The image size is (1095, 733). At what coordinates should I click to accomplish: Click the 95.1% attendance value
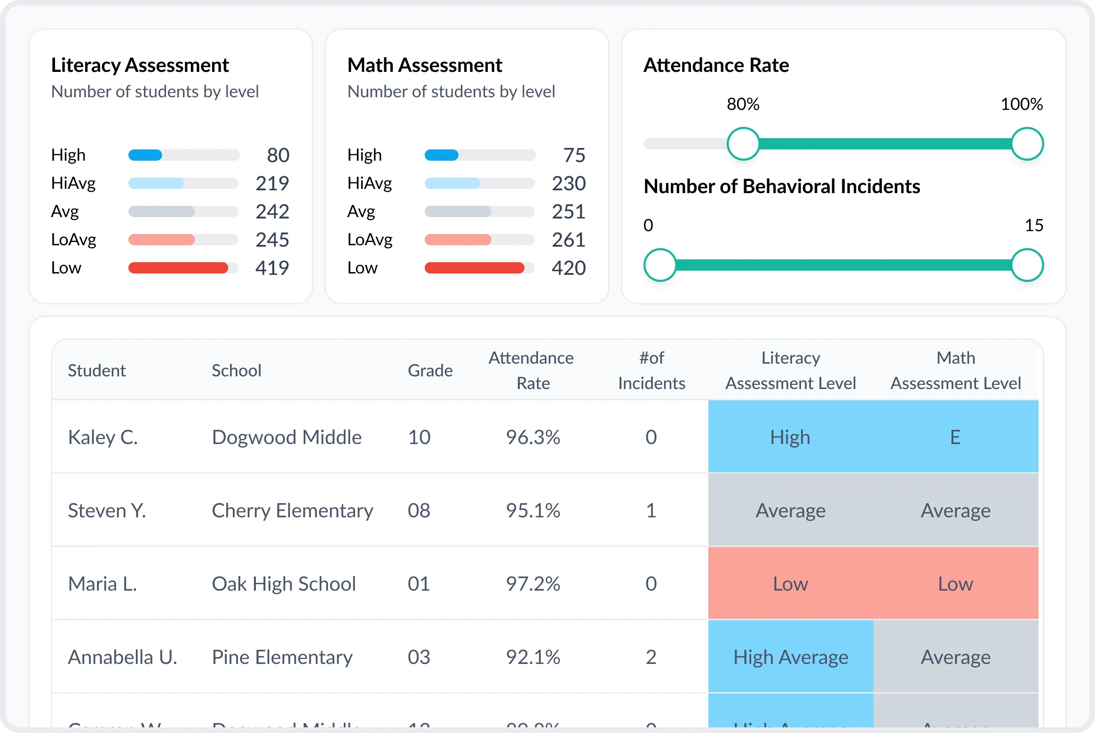tap(533, 511)
